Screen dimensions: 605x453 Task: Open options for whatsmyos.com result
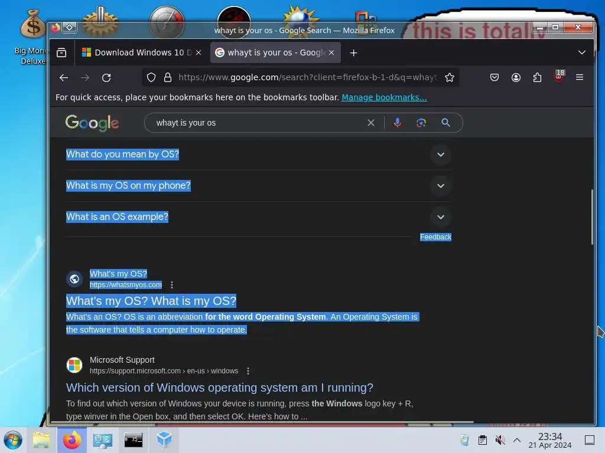tap(172, 285)
